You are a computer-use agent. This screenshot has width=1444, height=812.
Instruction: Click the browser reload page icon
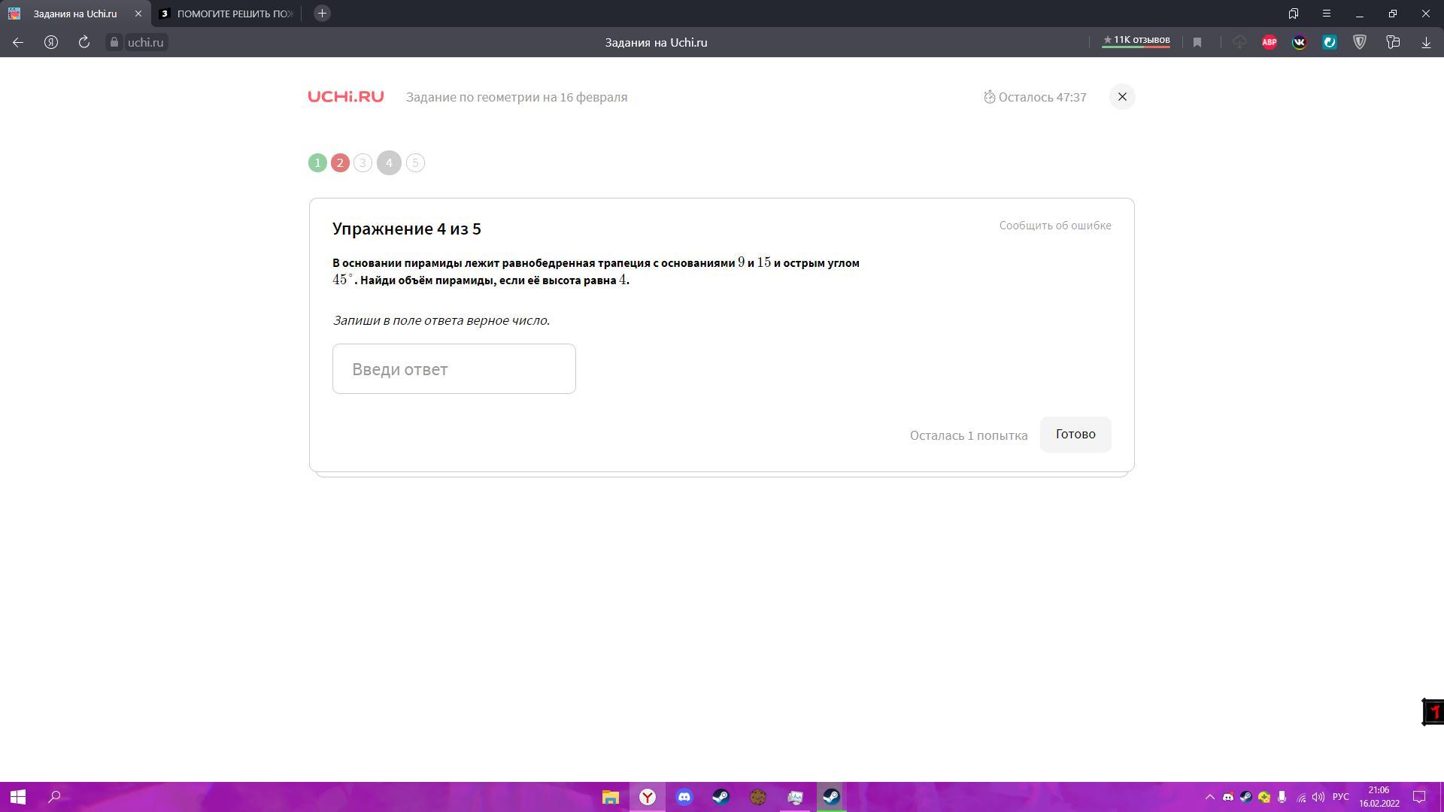[x=84, y=43]
